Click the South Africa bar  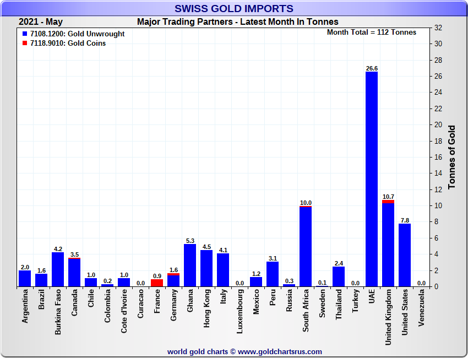[x=306, y=246]
